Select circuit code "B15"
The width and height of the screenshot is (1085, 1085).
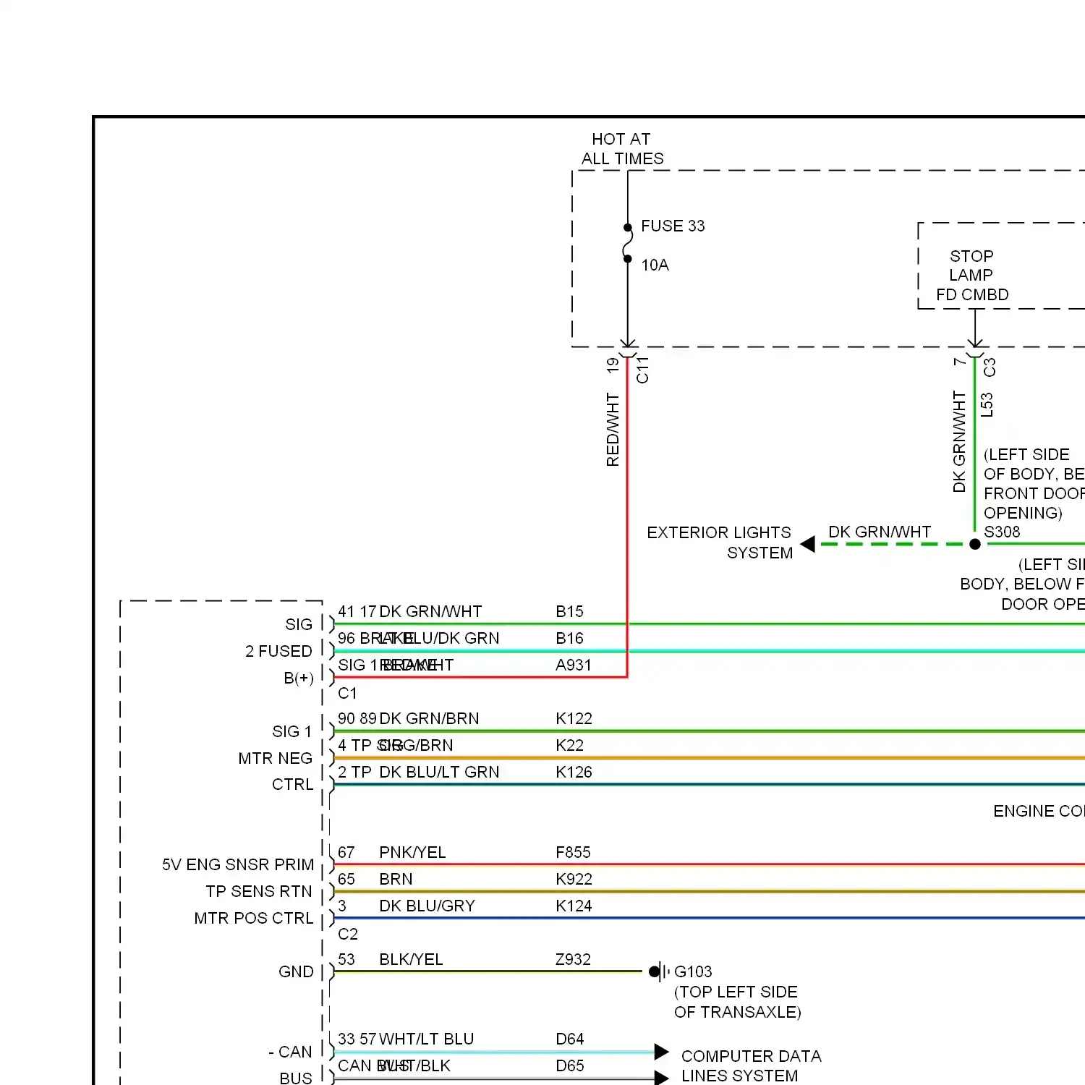coord(569,611)
